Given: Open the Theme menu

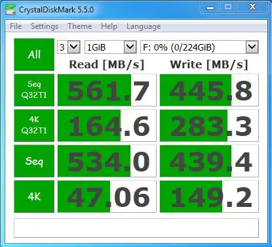Looking at the screenshot, I should pyautogui.click(x=80, y=26).
